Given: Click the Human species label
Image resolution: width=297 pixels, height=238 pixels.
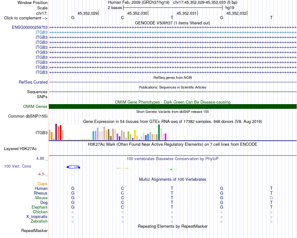Looking at the screenshot, I should [41, 188].
